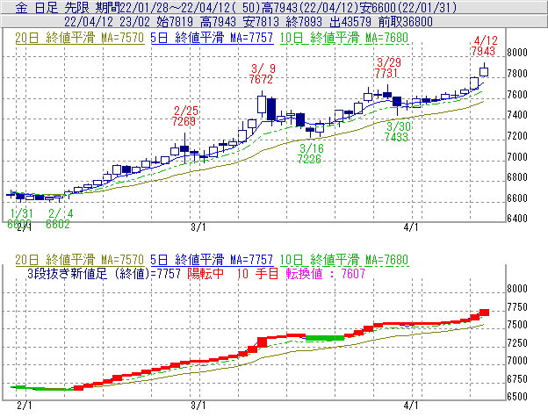Click the 7500 axis label on the 新値足 chart
The width and height of the screenshot is (548, 417).
pyautogui.click(x=517, y=325)
